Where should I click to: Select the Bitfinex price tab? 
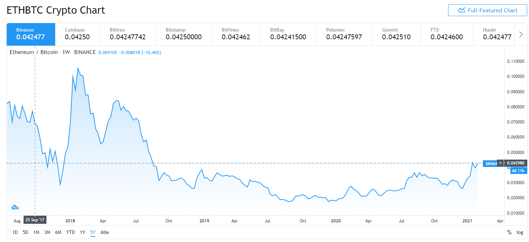236,34
